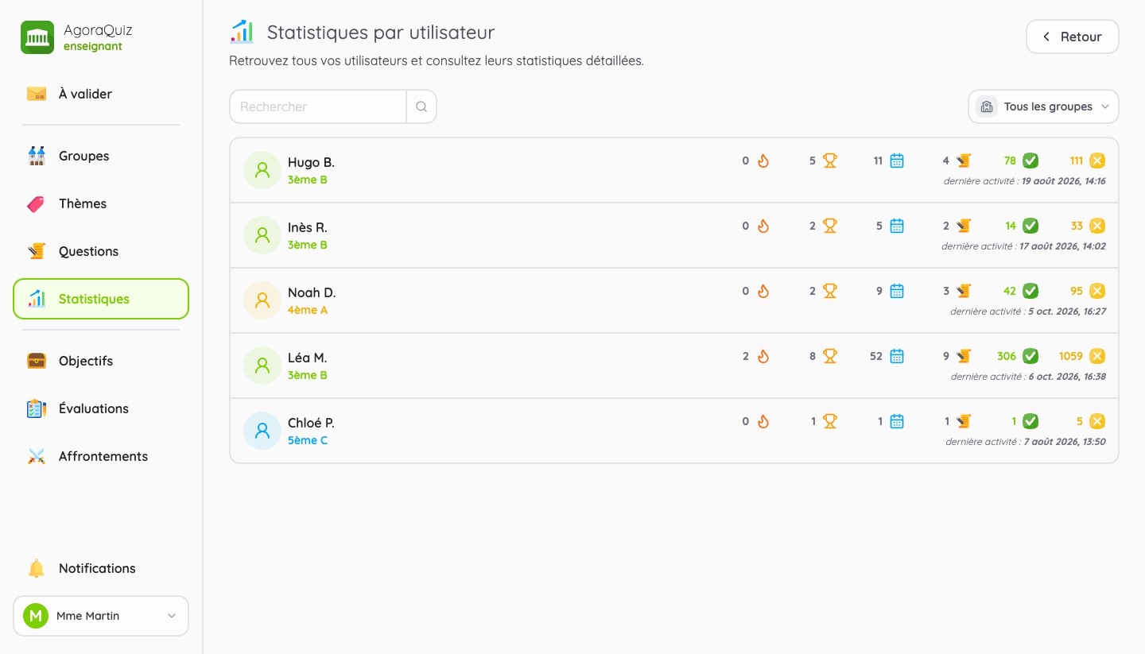
Task: Go to Évaluations in the sidebar
Action: pos(101,408)
